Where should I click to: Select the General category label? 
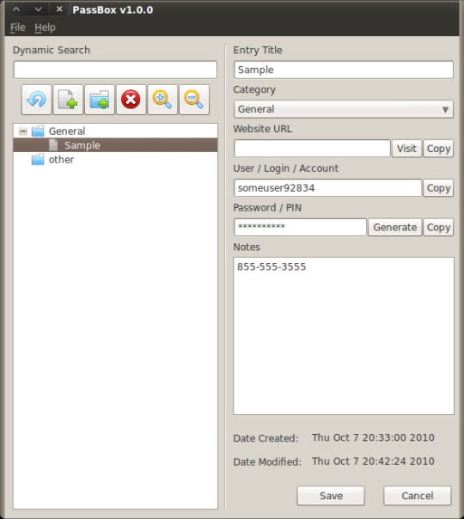tap(67, 131)
